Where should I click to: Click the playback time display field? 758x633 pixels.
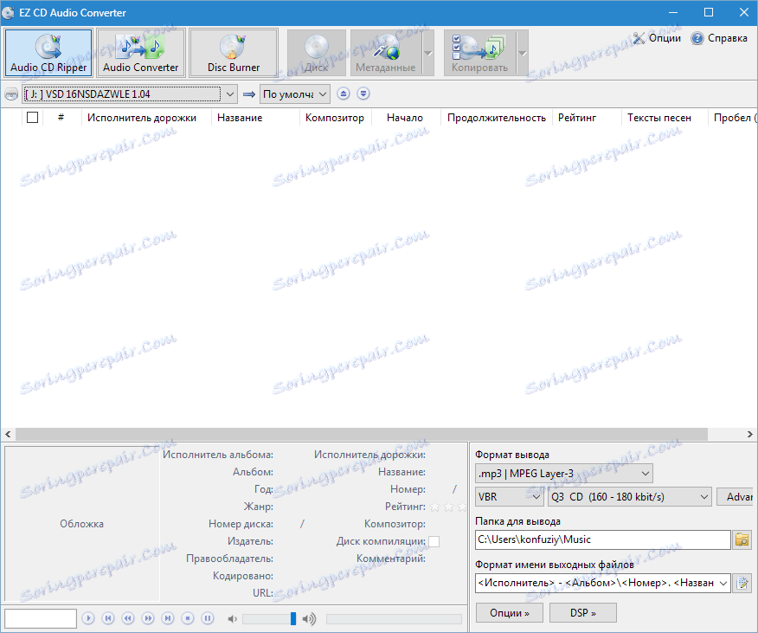[41, 618]
